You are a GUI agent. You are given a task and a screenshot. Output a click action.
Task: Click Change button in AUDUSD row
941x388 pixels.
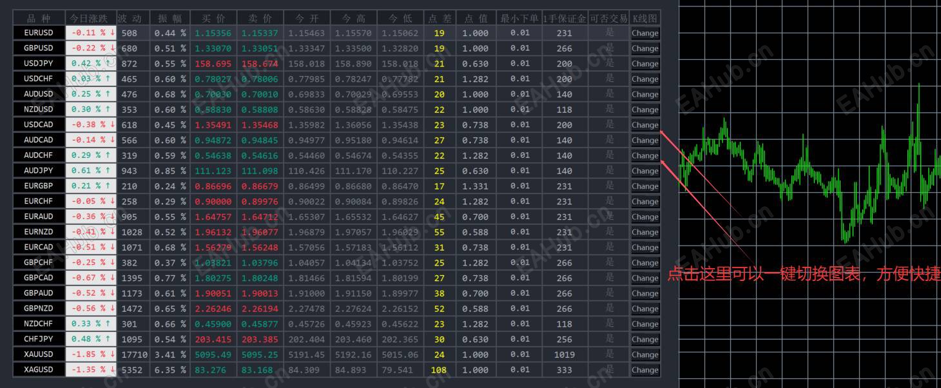[x=645, y=94]
